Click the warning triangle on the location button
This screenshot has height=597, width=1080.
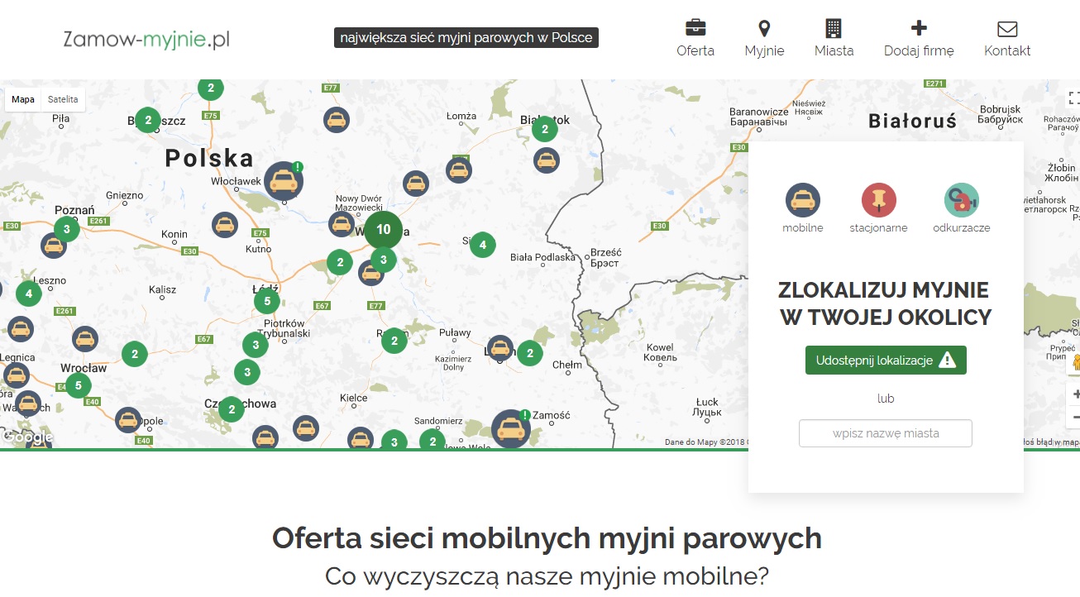[948, 361]
